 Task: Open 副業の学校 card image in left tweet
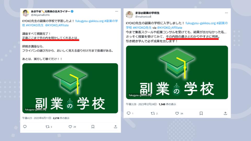click(70, 88)
